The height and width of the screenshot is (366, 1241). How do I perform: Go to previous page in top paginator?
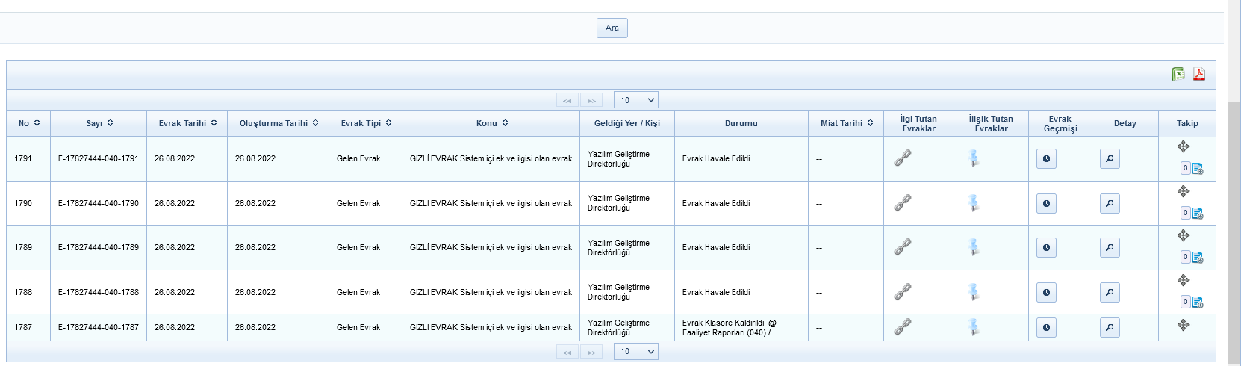tap(567, 100)
